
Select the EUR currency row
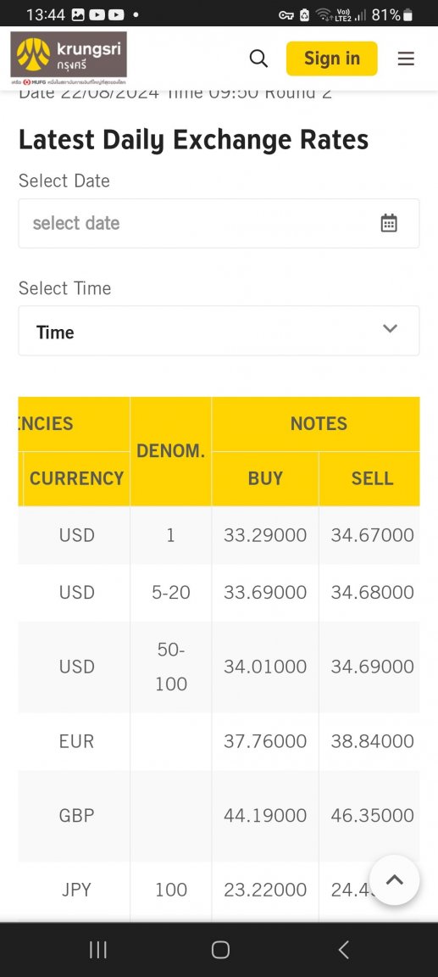219,741
